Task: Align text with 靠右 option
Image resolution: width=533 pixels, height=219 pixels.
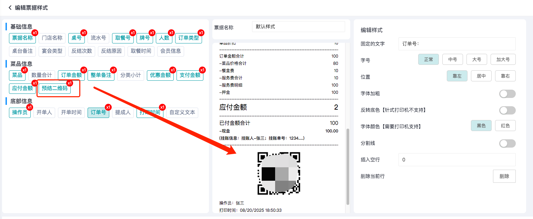Action: click(505, 76)
